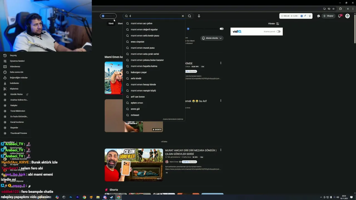Select suggestion 'mami emen değerli eşyalar'
Viewport: 356px width, 200px height.
(154, 29)
